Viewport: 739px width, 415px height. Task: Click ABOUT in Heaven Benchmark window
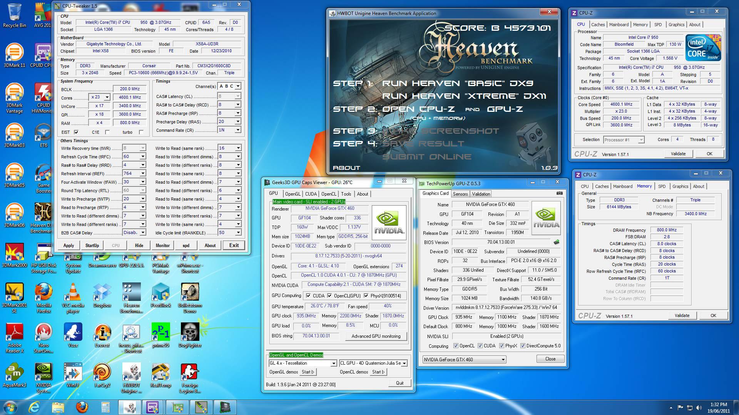click(x=346, y=168)
